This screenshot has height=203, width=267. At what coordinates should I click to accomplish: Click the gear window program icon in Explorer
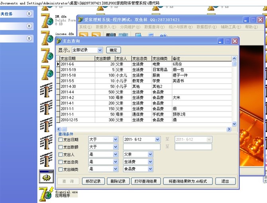pyautogui.click(x=46, y=176)
